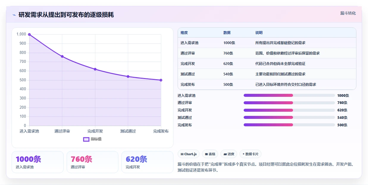Click the 数据 column header
The height and width of the screenshot is (185, 368).
click(x=227, y=33)
